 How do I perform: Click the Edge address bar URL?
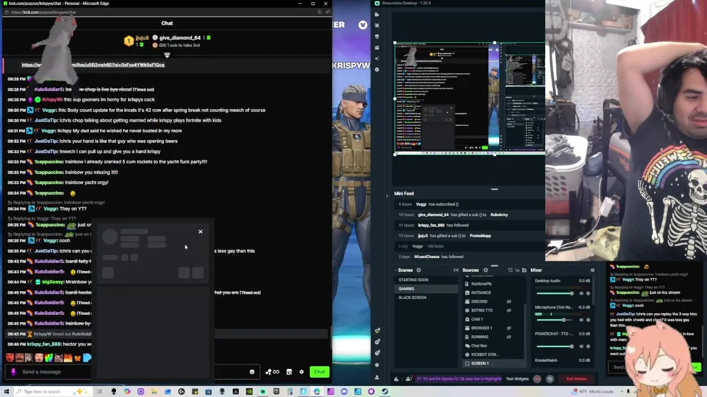43,12
